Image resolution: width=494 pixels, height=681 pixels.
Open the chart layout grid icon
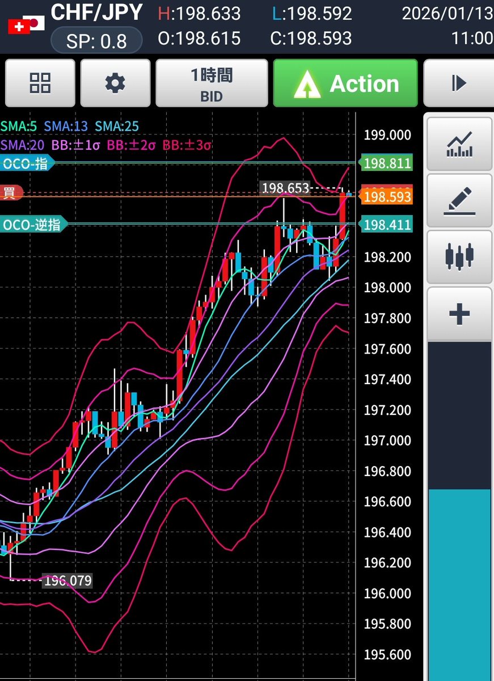(40, 83)
